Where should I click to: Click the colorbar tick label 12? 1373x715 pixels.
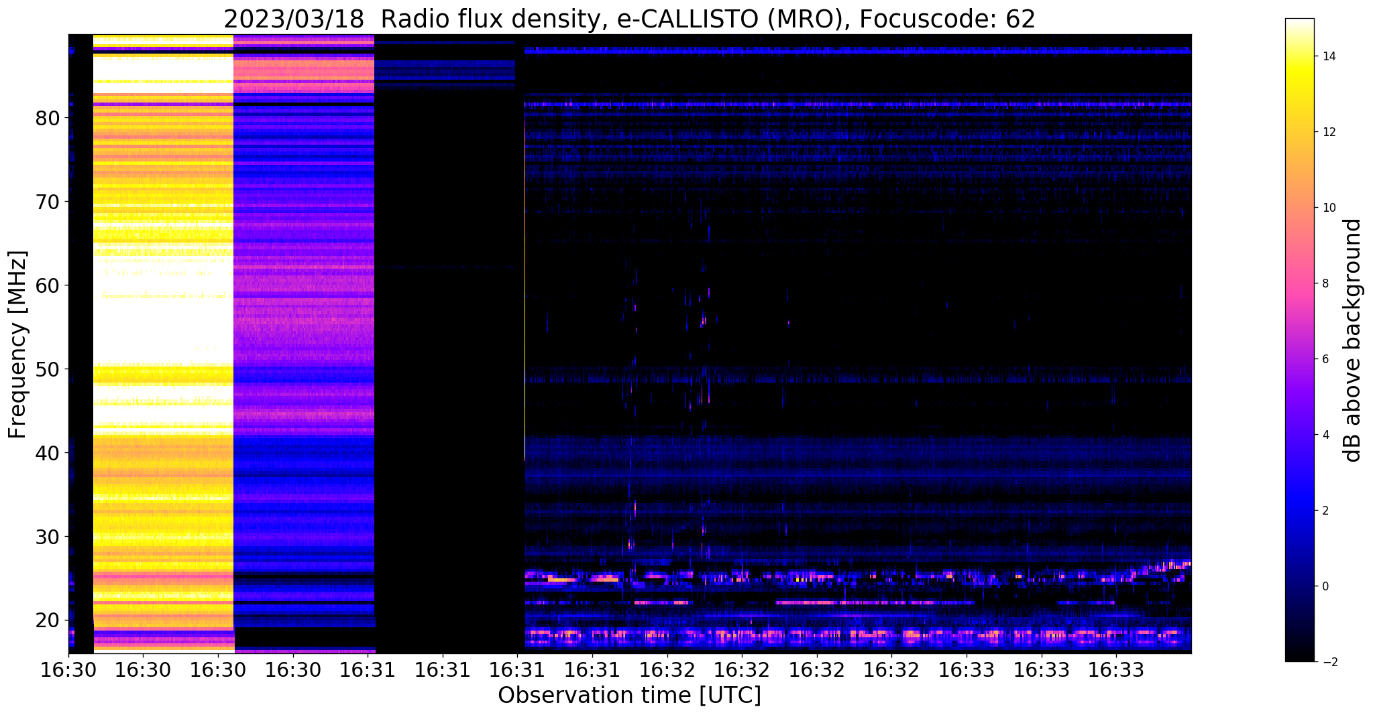[x=1328, y=132]
